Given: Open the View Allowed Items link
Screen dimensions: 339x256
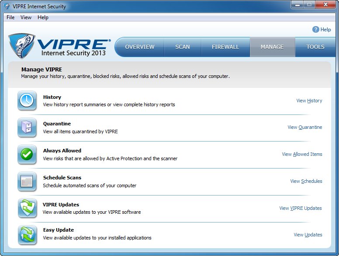Looking at the screenshot, I should 302,154.
